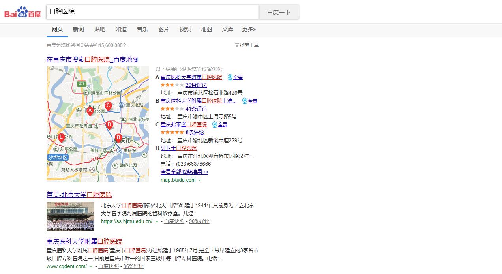502x274 pixels.
Task: Open the 搜索工具 filter tools
Action: (x=247, y=45)
